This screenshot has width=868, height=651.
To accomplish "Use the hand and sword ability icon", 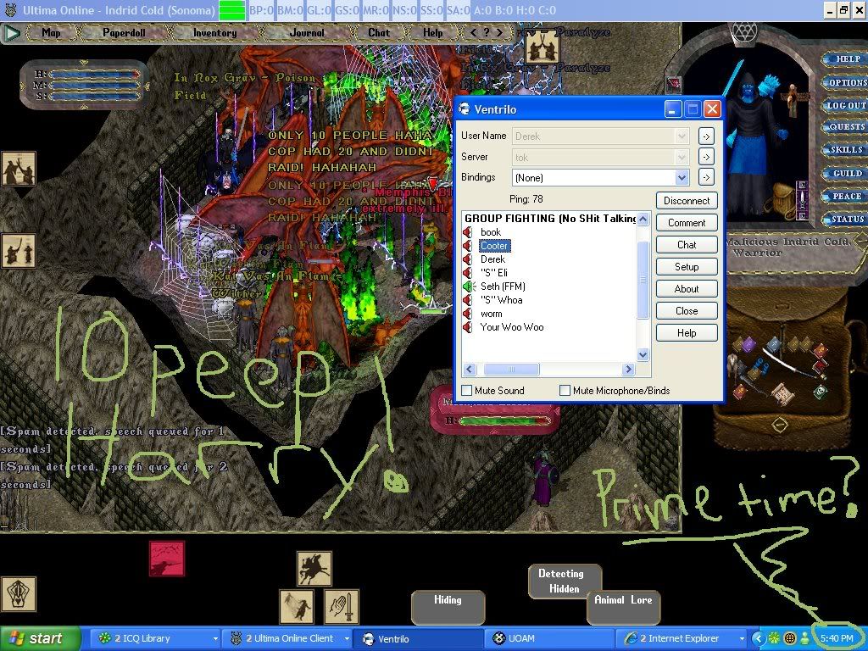I will click(x=342, y=607).
